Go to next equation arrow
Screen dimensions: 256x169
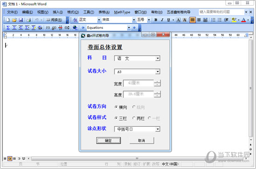tap(134, 28)
